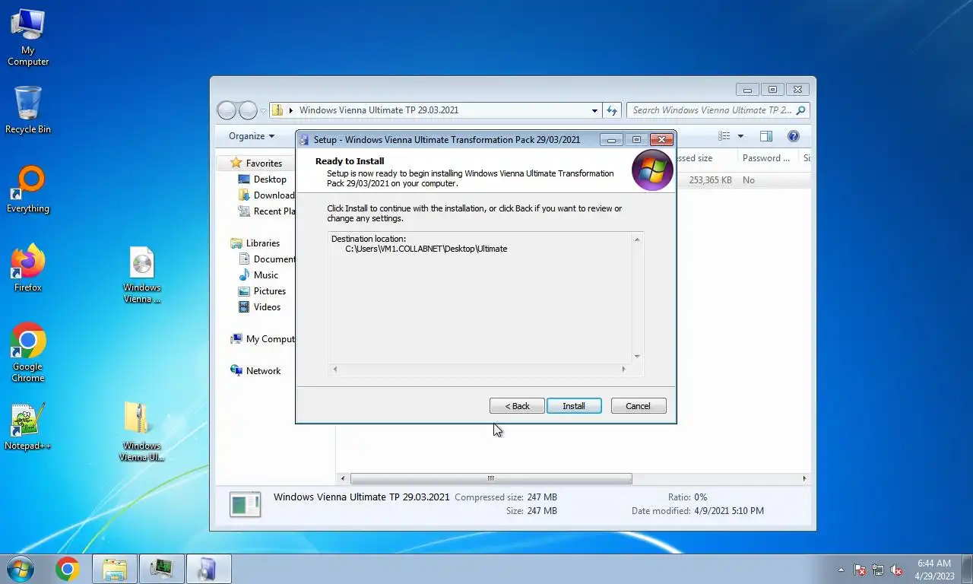Select Favorites in navigation pane
The width and height of the screenshot is (973, 584).
coord(256,163)
